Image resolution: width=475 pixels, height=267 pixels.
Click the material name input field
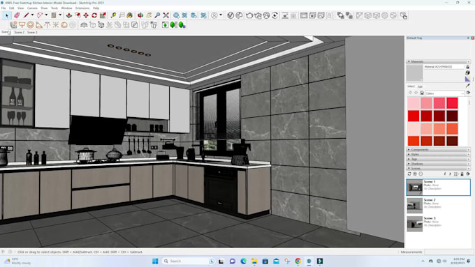444,66
